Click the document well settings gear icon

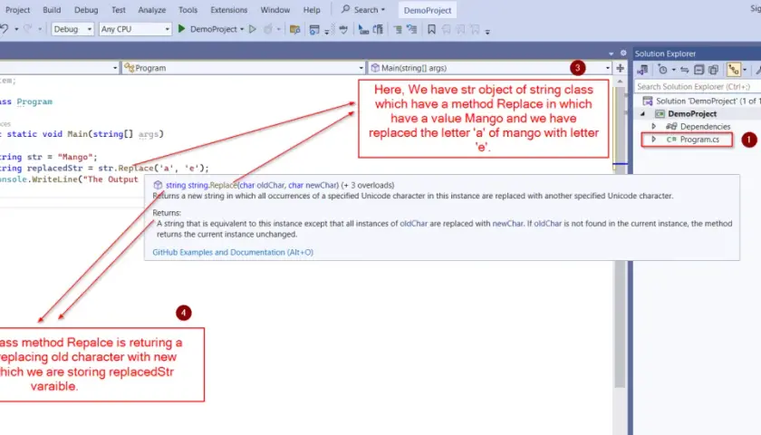pyautogui.click(x=623, y=53)
